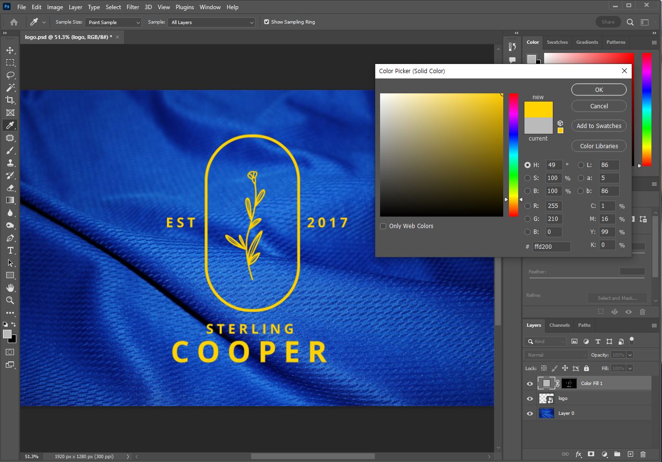The image size is (662, 462).
Task: Enable Only Web Colors checkbox
Action: click(383, 226)
